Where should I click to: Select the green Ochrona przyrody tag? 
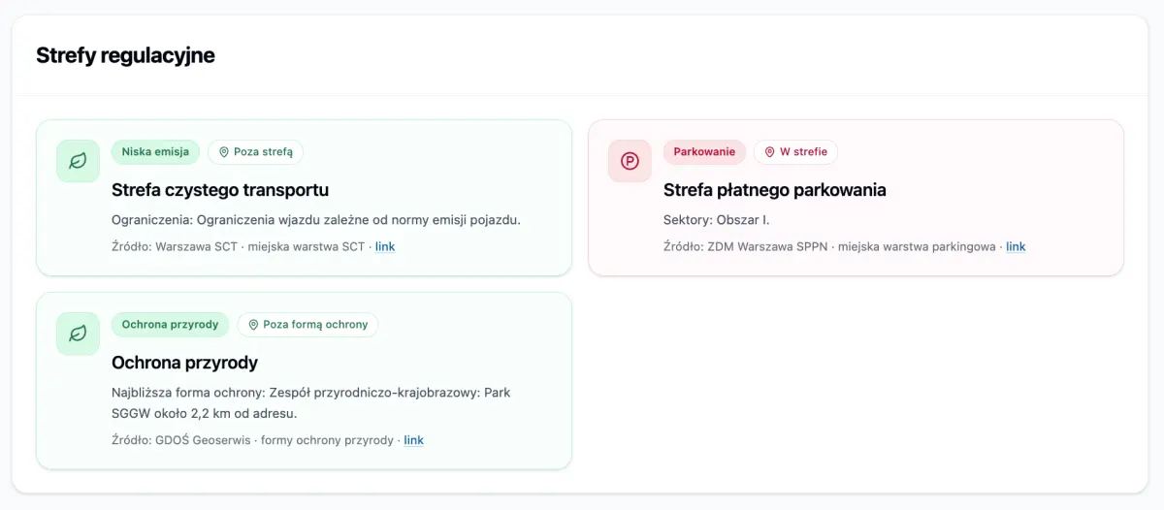170,325
